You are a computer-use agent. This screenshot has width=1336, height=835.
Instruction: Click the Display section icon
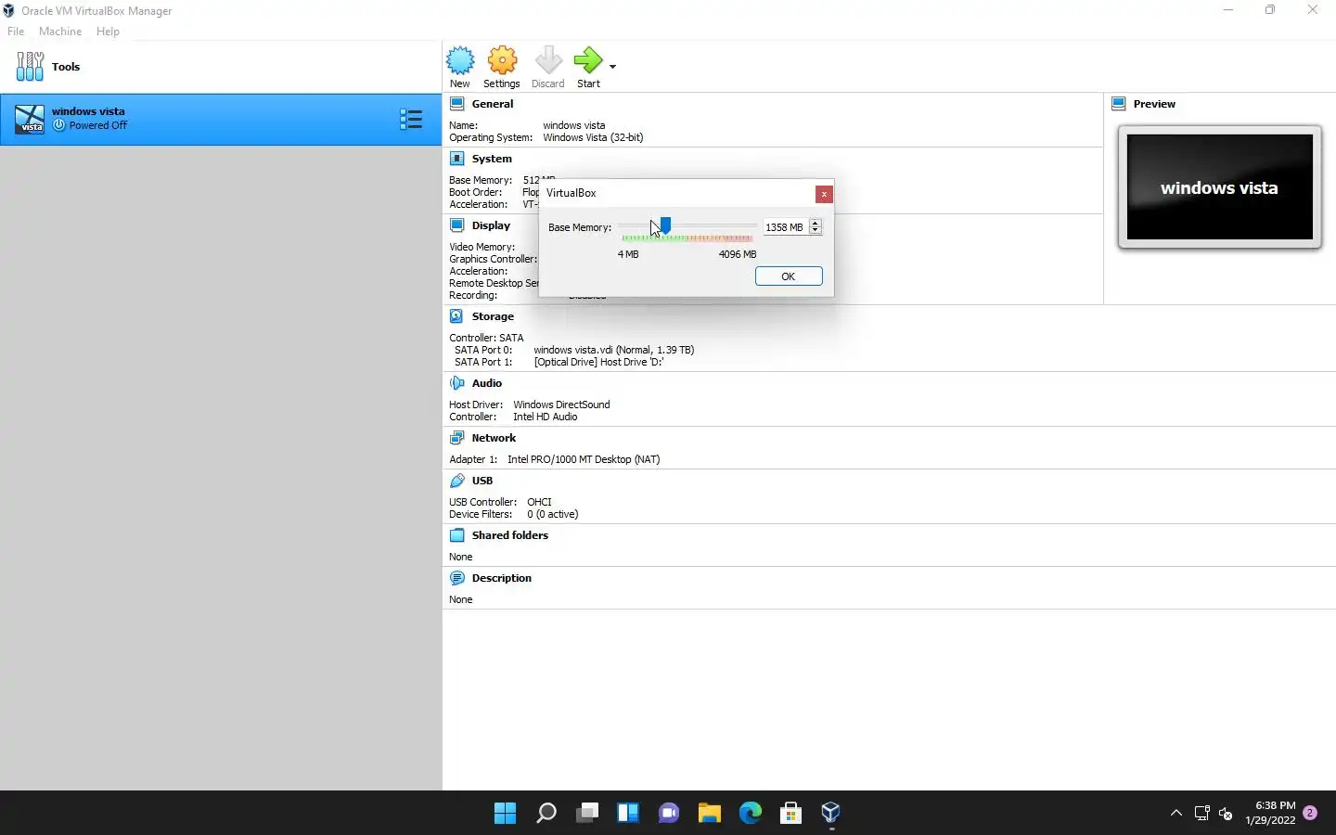(457, 225)
